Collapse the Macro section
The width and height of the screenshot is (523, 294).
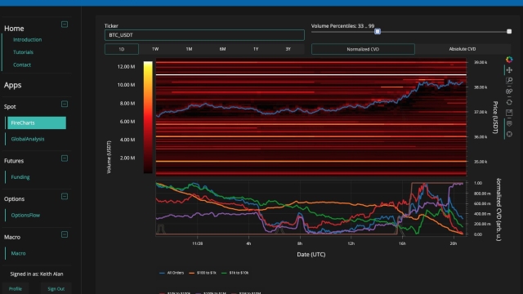pyautogui.click(x=65, y=234)
